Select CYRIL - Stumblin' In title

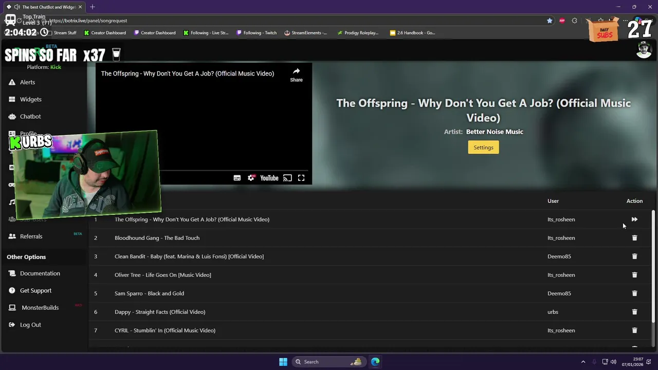pyautogui.click(x=165, y=330)
